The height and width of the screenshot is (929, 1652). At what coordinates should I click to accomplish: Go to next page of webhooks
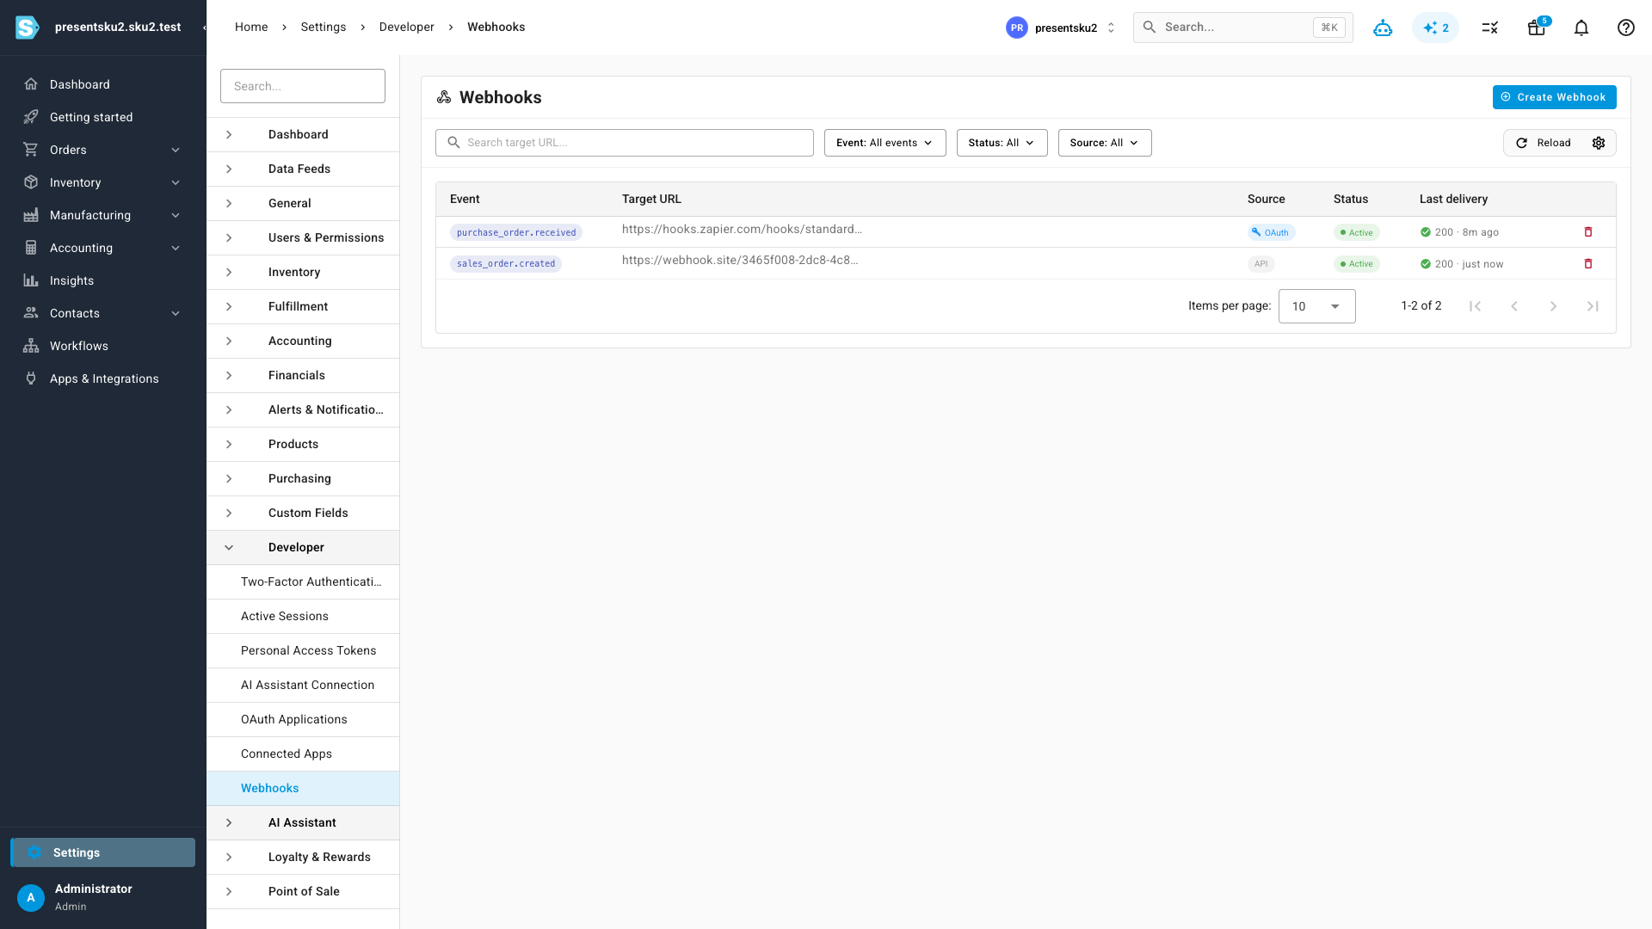(1554, 306)
